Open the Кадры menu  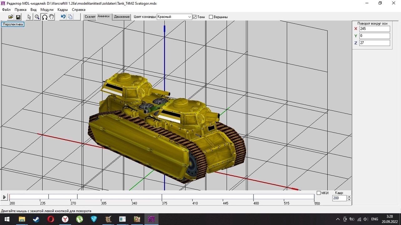tap(63, 10)
